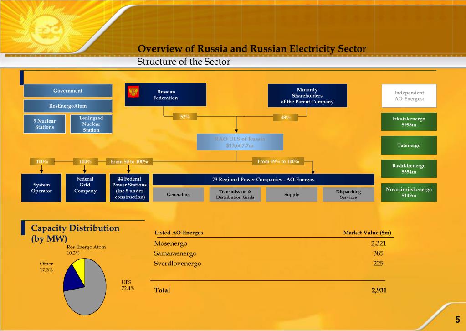This screenshot has height=331, width=466.
Task: Click the From 50 to 100% label
Action: 129,161
